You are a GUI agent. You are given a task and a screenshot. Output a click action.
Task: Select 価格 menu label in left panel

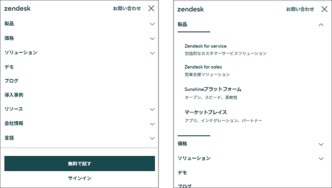tap(9, 38)
